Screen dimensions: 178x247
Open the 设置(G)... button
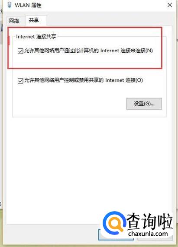(144, 104)
